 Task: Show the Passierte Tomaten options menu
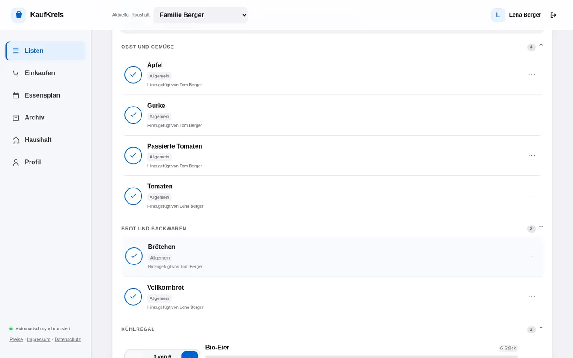click(x=532, y=155)
